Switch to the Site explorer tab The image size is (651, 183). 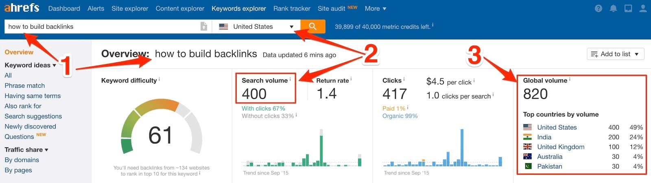[130, 9]
